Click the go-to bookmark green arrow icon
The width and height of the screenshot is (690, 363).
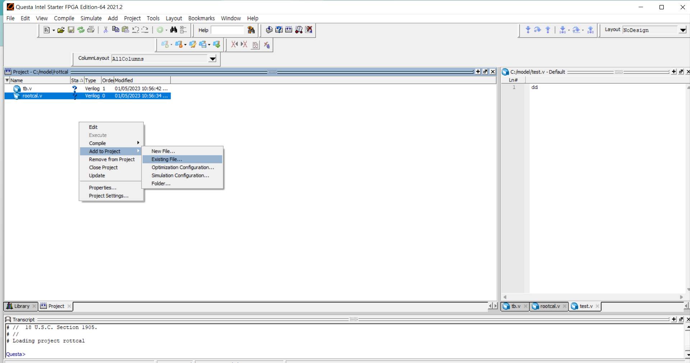(216, 45)
